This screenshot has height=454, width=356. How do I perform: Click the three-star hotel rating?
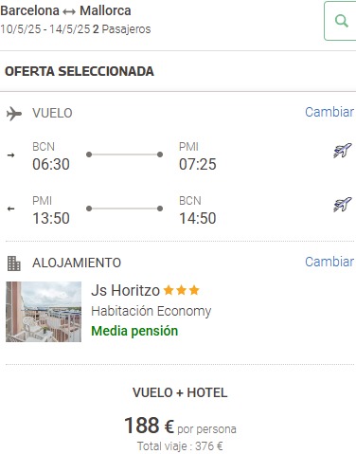pos(182,290)
